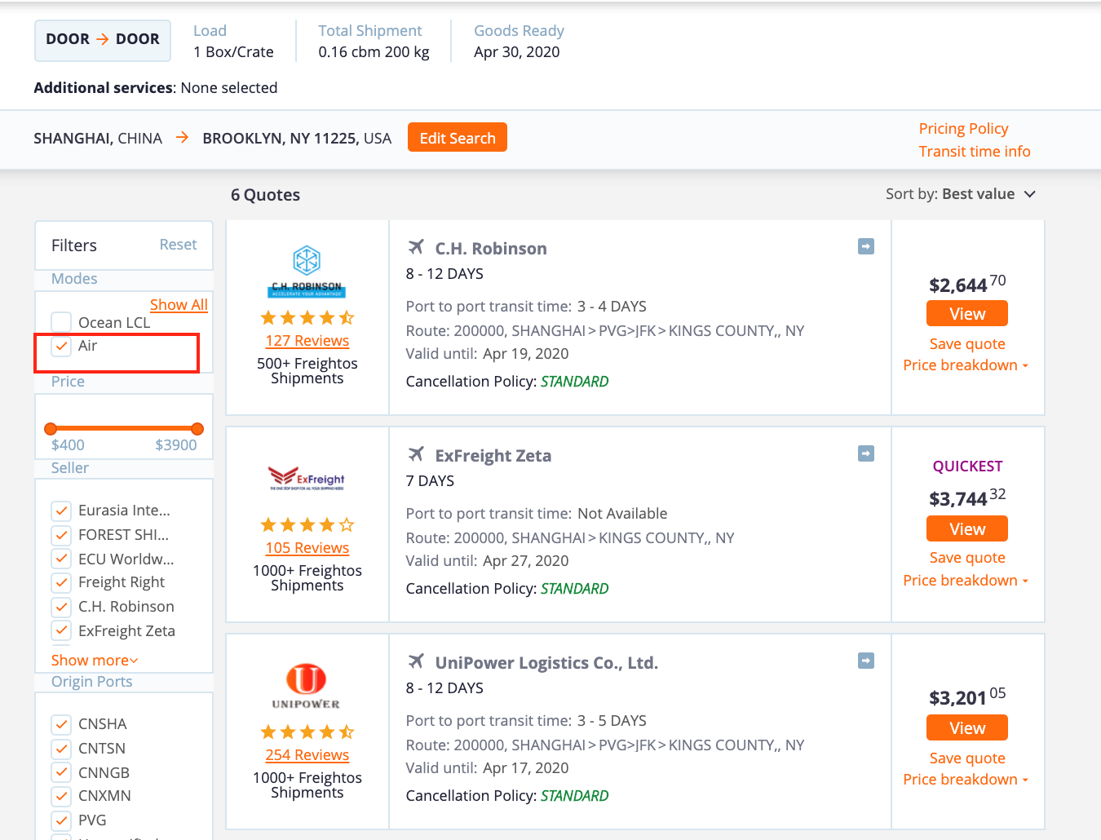Click the ExFreight company logo

click(307, 478)
